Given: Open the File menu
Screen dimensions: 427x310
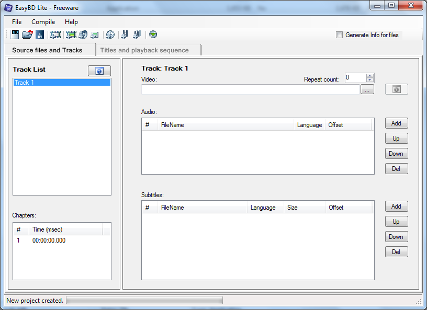Looking at the screenshot, I should coord(17,22).
